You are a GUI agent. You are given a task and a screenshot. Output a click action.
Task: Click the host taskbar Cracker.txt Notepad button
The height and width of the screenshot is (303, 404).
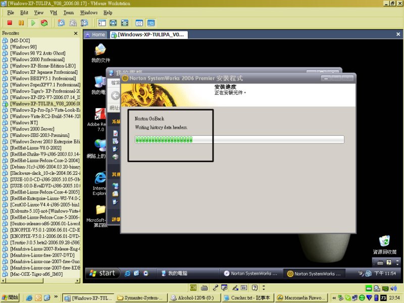pyautogui.click(x=247, y=297)
